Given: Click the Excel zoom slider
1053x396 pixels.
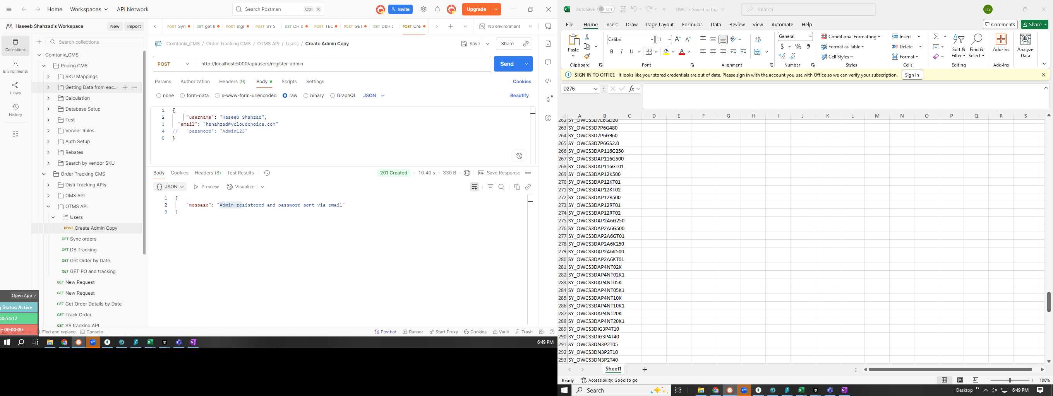Looking at the screenshot, I should (1010, 381).
